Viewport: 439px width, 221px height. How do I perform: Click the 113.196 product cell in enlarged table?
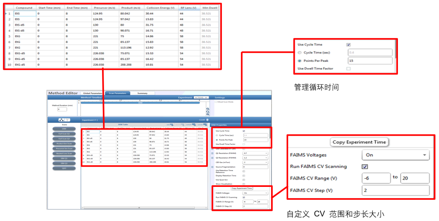[132, 48]
